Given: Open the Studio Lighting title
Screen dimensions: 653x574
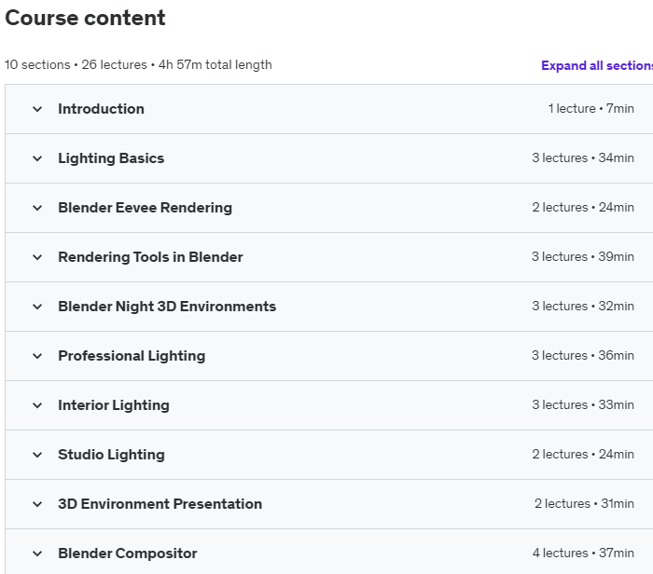Looking at the screenshot, I should click(111, 455).
